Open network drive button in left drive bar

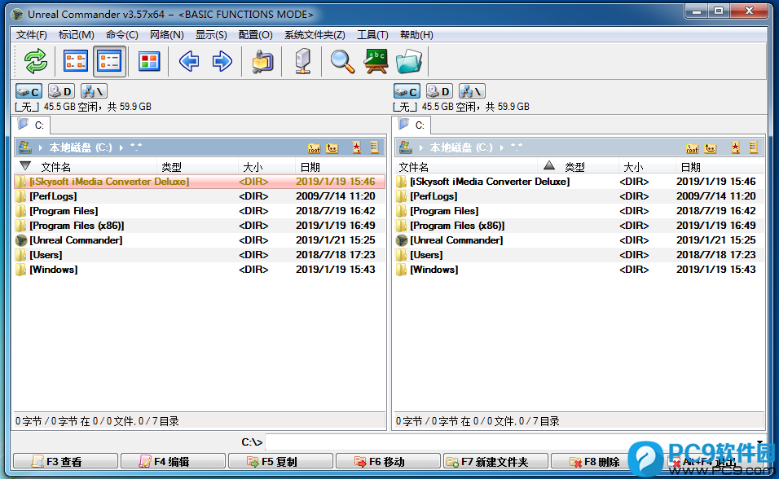pos(94,91)
